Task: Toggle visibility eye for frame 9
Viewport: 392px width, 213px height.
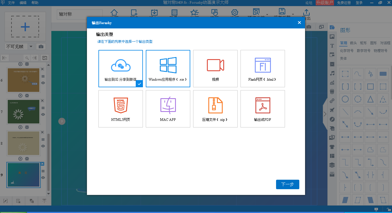Action: 43,177
